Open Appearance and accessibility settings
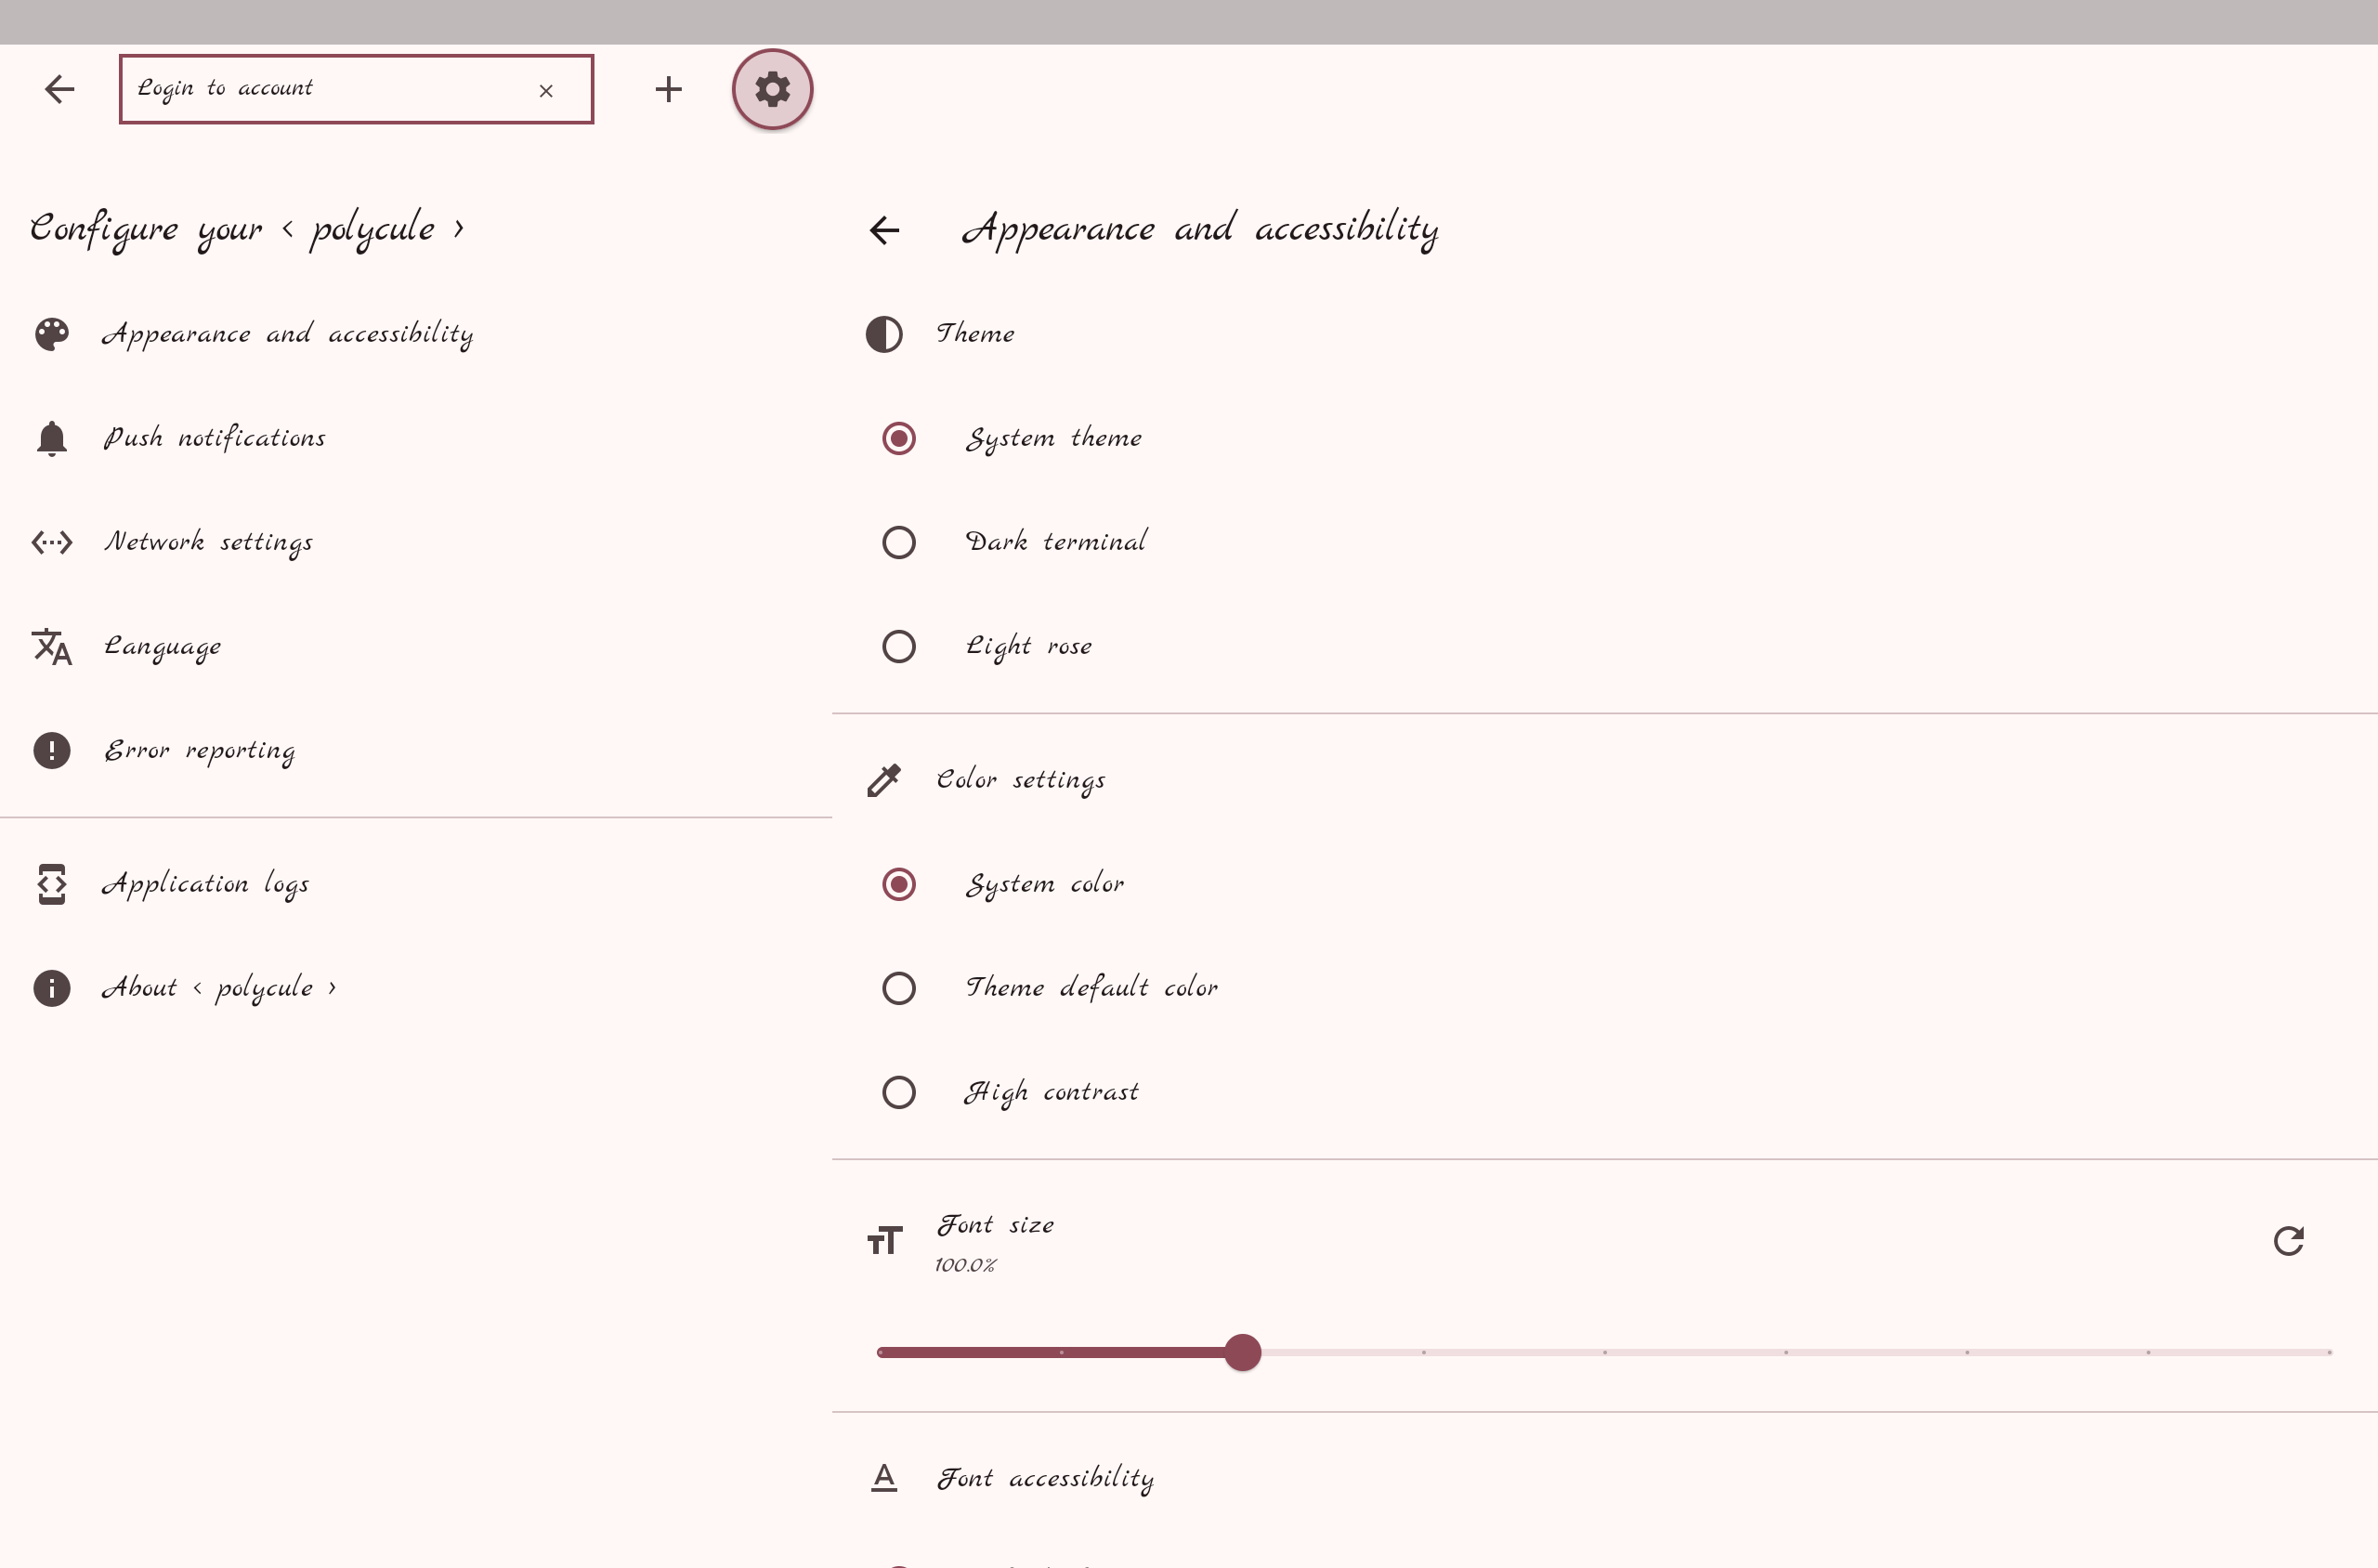 coord(287,334)
